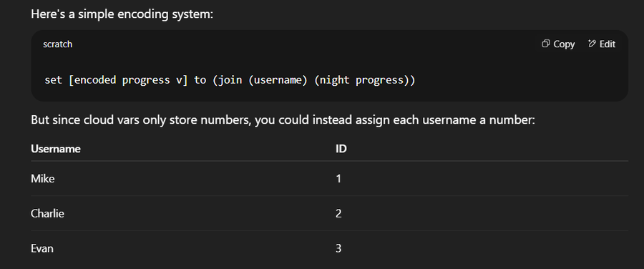
Task: Click the Username column header
Action: point(55,148)
